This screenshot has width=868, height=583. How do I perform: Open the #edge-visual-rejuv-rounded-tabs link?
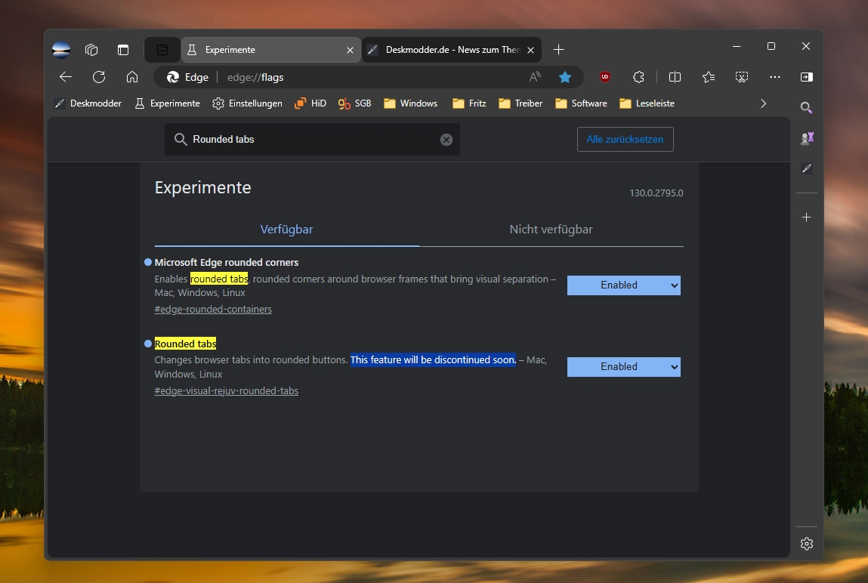pyautogui.click(x=227, y=390)
